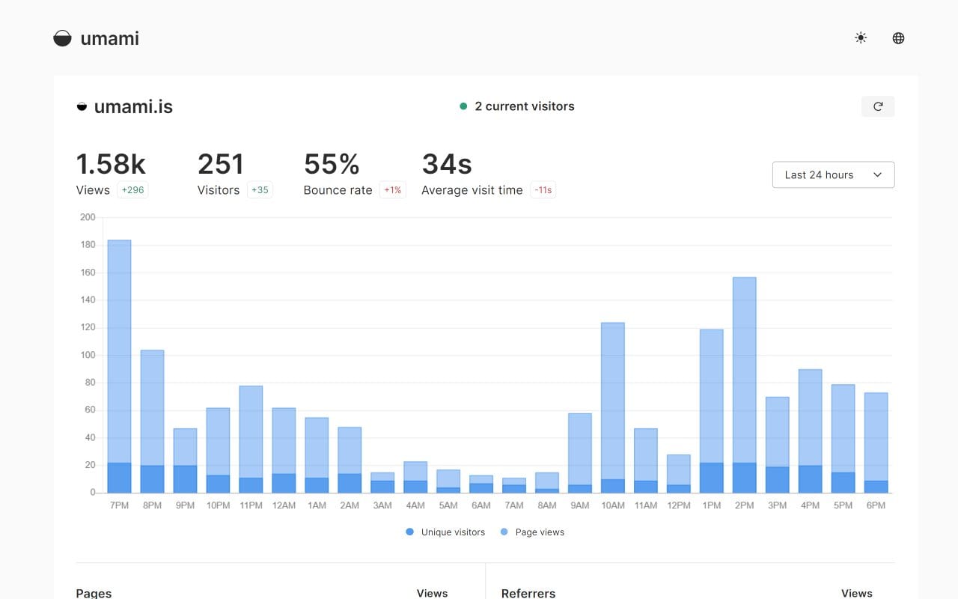The image size is (958, 599).
Task: Toggle the +296 change badge under Views
Action: pyautogui.click(x=132, y=189)
